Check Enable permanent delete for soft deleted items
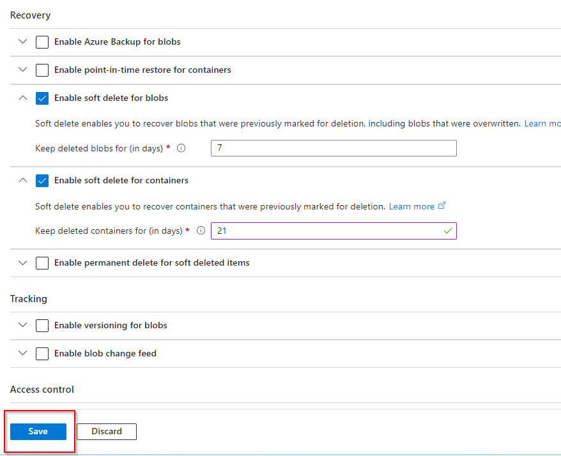Image resolution: width=561 pixels, height=456 pixels. pos(42,263)
